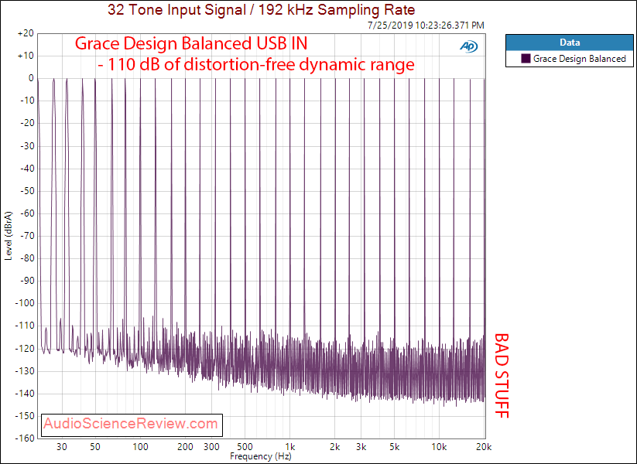Click the '1k' X-axis tick label
The height and width of the screenshot is (464, 637).
[x=289, y=447]
